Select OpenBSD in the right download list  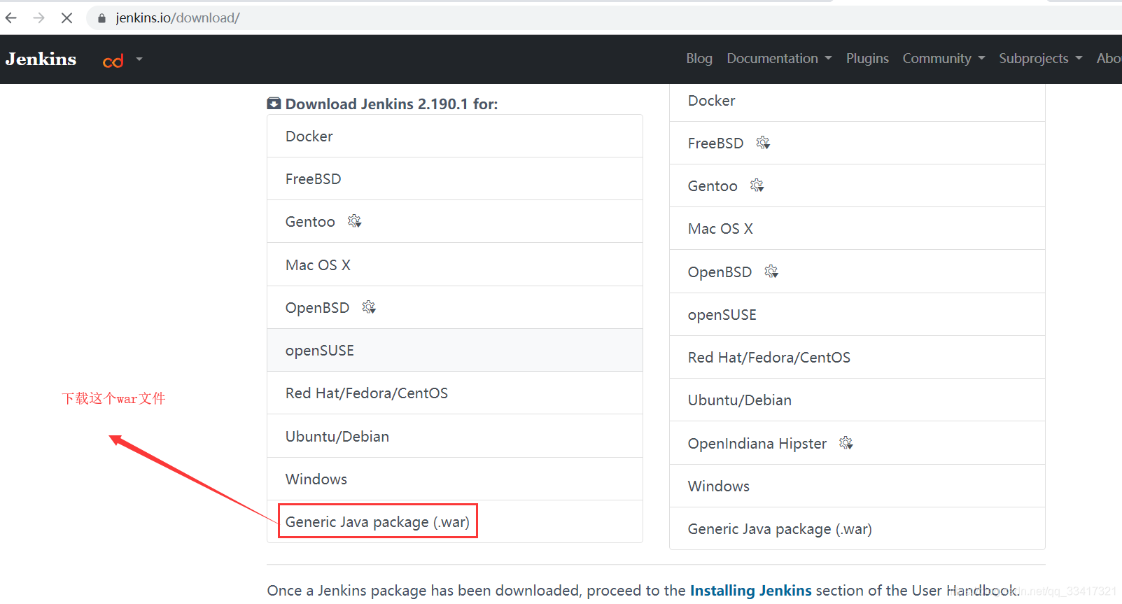857,272
